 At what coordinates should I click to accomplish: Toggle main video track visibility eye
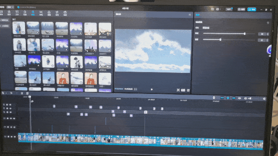click(x=12, y=137)
